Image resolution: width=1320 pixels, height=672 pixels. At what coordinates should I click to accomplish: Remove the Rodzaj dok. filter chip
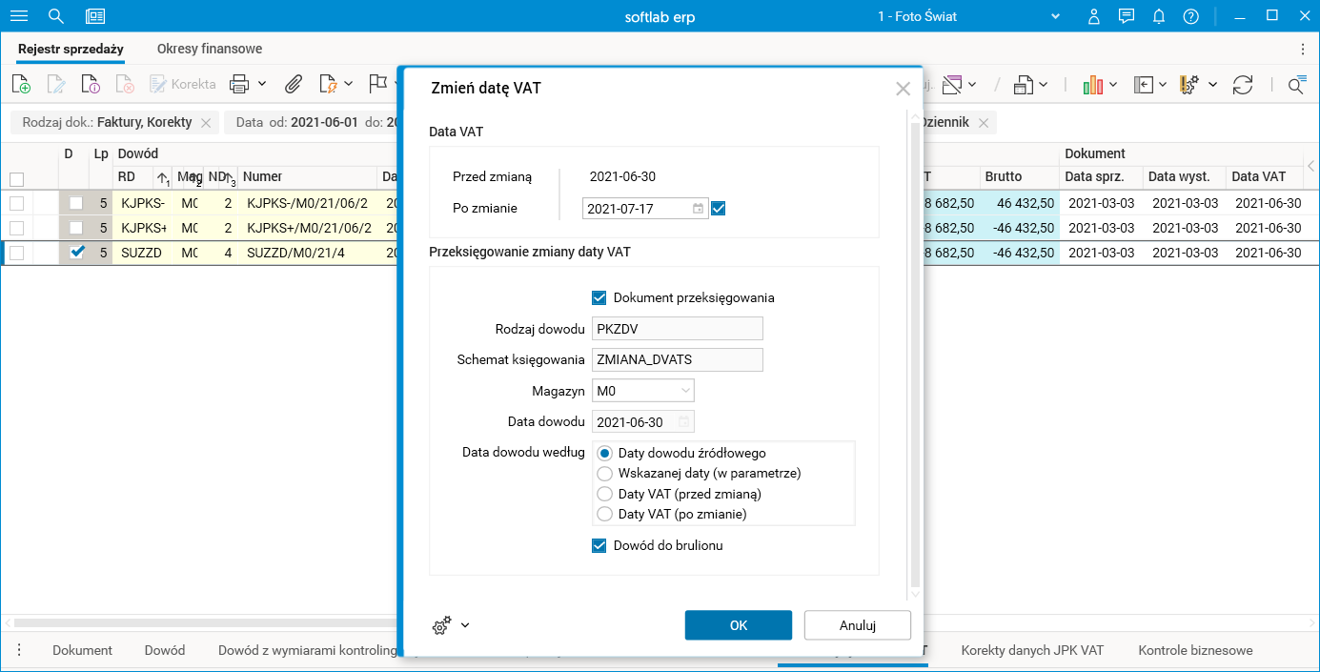206,122
